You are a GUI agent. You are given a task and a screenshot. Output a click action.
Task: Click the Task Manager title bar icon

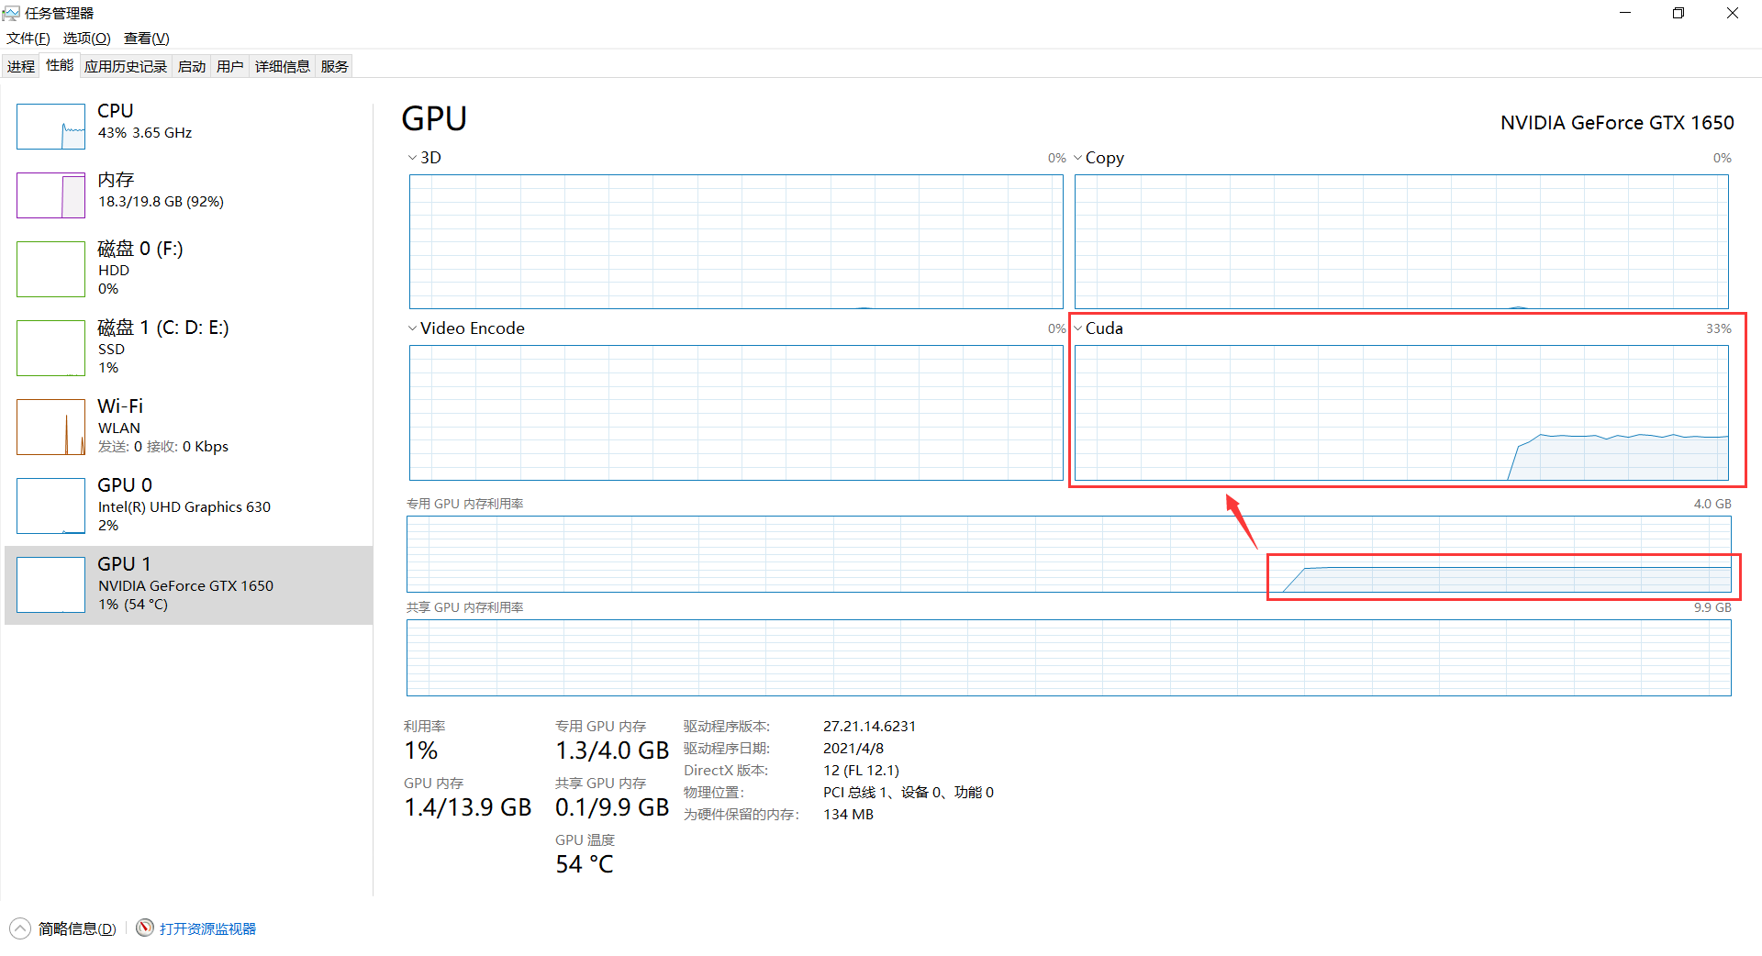[11, 13]
